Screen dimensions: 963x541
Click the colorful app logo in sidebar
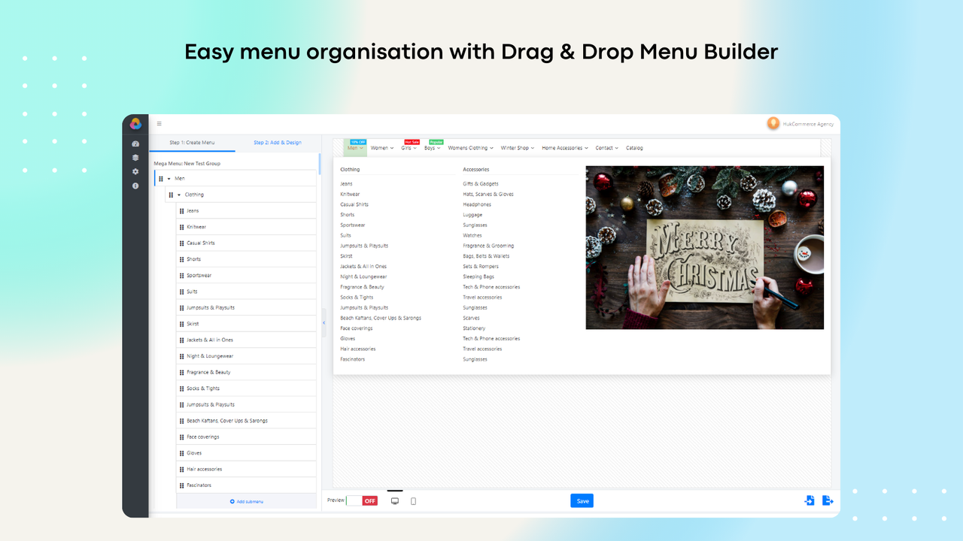tap(135, 123)
